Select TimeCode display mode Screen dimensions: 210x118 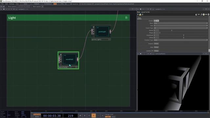pos(37,114)
